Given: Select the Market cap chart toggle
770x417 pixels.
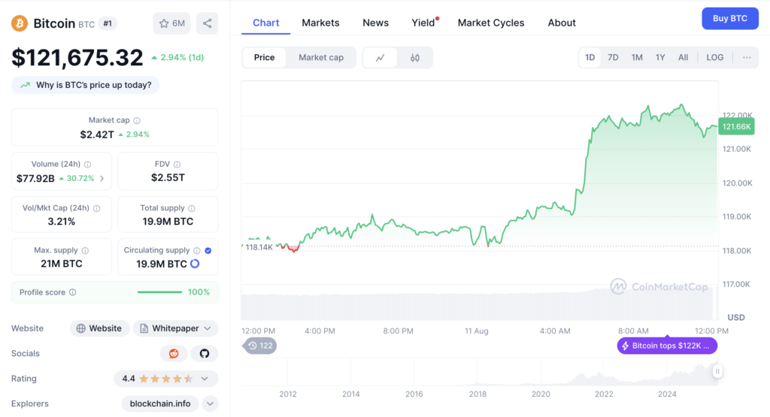Looking at the screenshot, I should click(x=321, y=57).
